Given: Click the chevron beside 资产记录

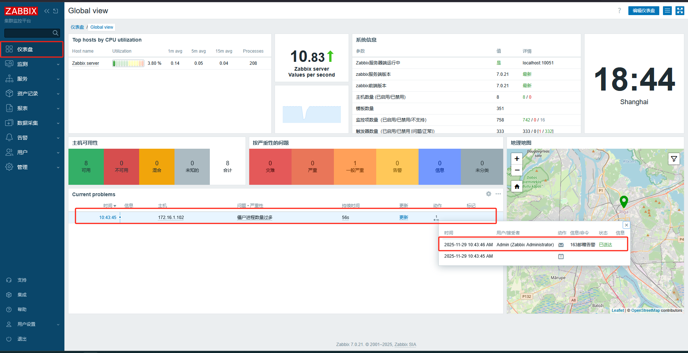Looking at the screenshot, I should pyautogui.click(x=58, y=94).
